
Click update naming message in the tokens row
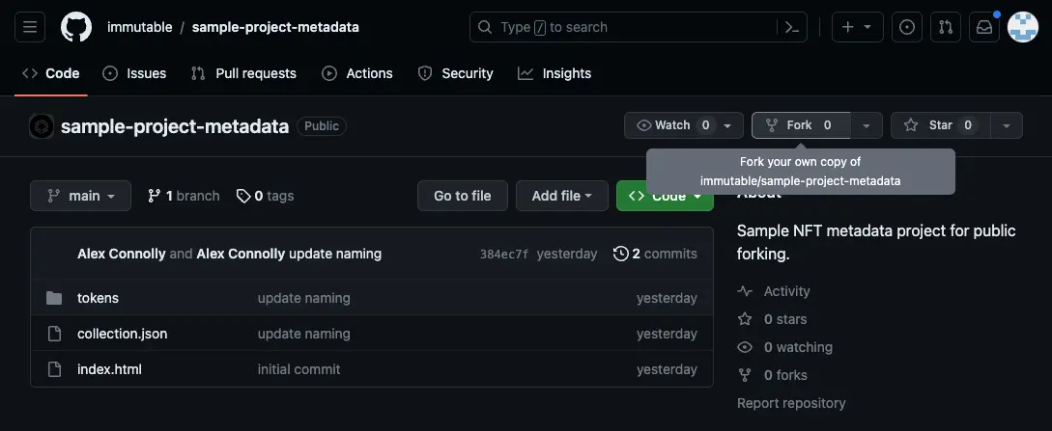[304, 298]
